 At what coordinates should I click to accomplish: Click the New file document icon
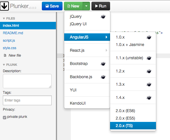tap(5, 55)
